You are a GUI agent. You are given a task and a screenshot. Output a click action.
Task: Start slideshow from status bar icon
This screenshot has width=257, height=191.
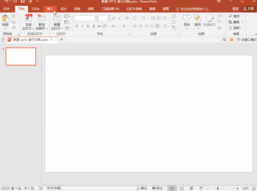(201, 188)
